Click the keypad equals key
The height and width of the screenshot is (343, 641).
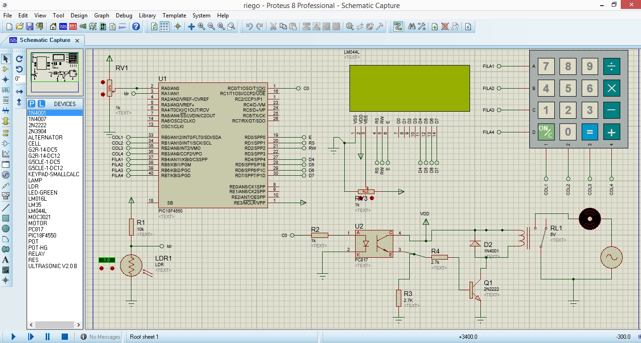(x=590, y=132)
